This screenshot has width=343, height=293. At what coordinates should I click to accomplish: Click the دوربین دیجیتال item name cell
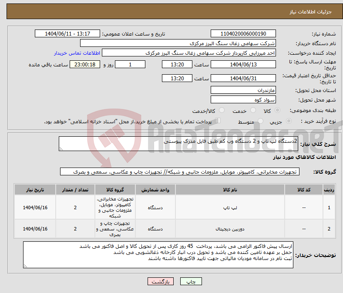coord(230,229)
